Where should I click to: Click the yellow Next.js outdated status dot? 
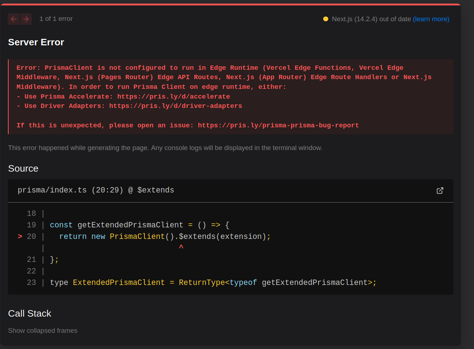pos(326,19)
